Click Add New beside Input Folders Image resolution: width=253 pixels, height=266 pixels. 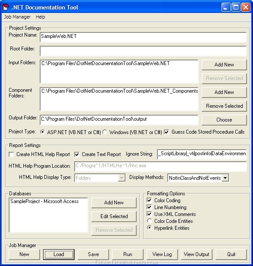(x=224, y=65)
